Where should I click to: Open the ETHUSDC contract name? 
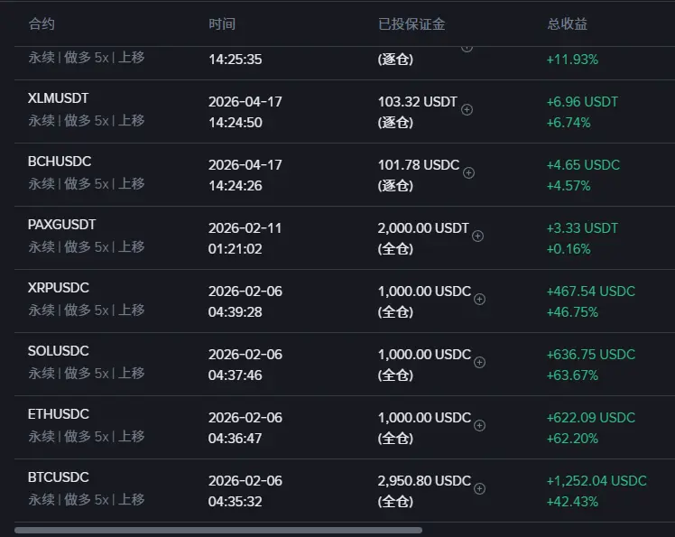coord(59,414)
